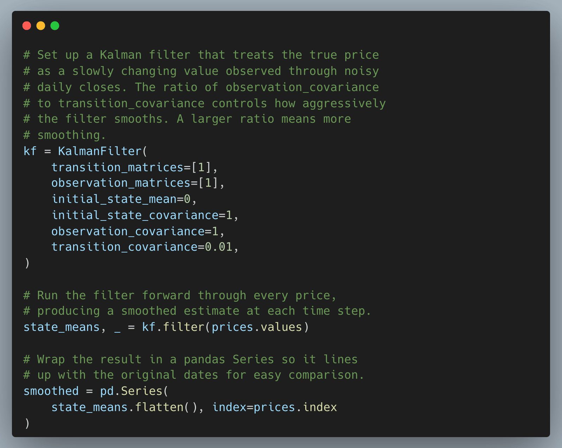Screen dimensions: 562x448
Task: Click prices.values argument in filter call
Action: (256, 327)
